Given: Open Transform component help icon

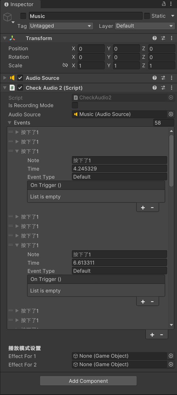Looking at the screenshot, I should pyautogui.click(x=155, y=38).
